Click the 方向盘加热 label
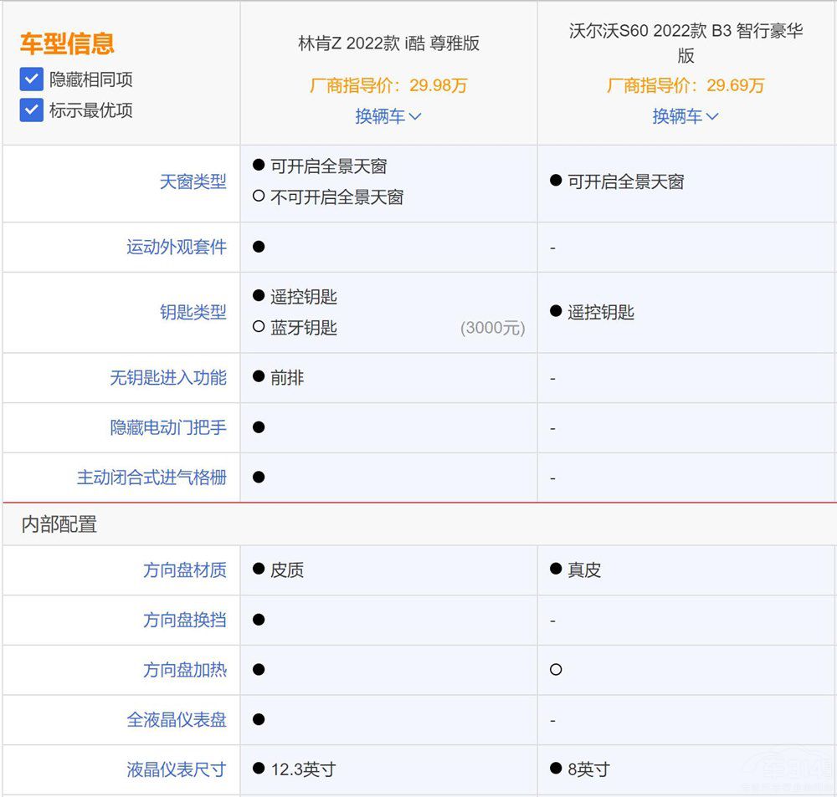The height and width of the screenshot is (797, 837). pos(184,670)
